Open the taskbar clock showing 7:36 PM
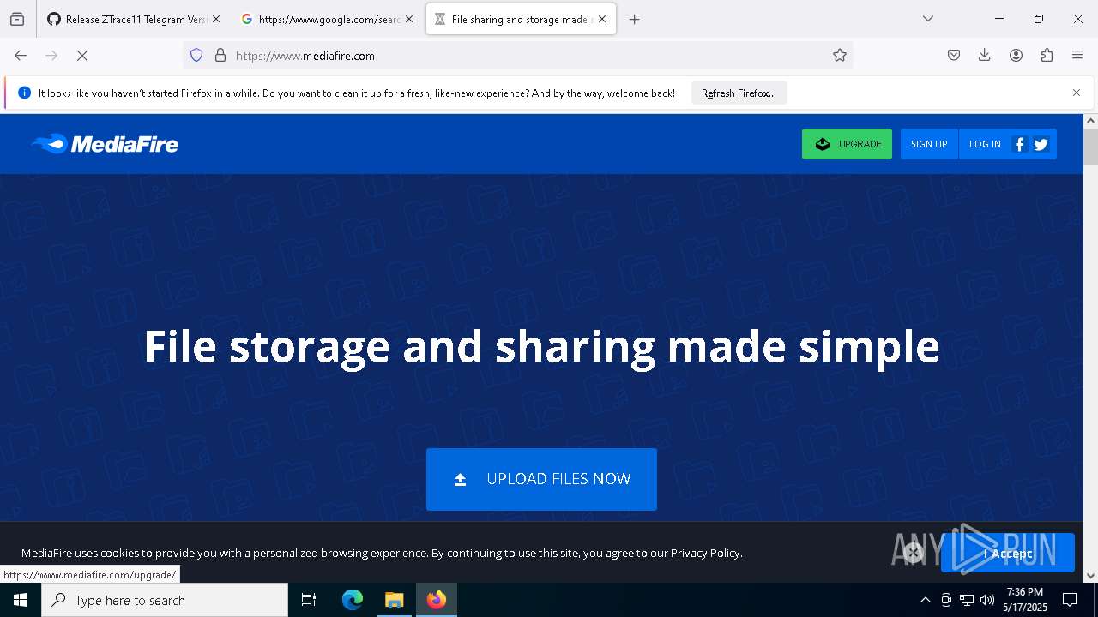This screenshot has height=617, width=1098. pos(1025,600)
